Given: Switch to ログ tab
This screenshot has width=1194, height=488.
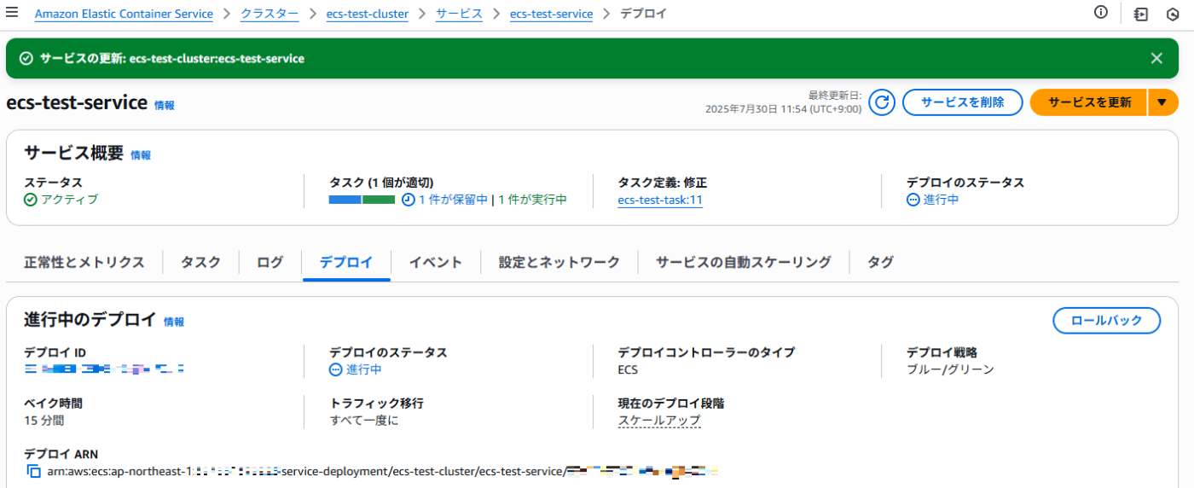Looking at the screenshot, I should click(270, 262).
